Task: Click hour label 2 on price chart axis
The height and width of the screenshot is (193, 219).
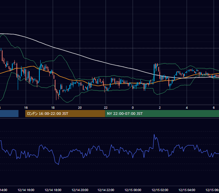Action: click(160, 108)
